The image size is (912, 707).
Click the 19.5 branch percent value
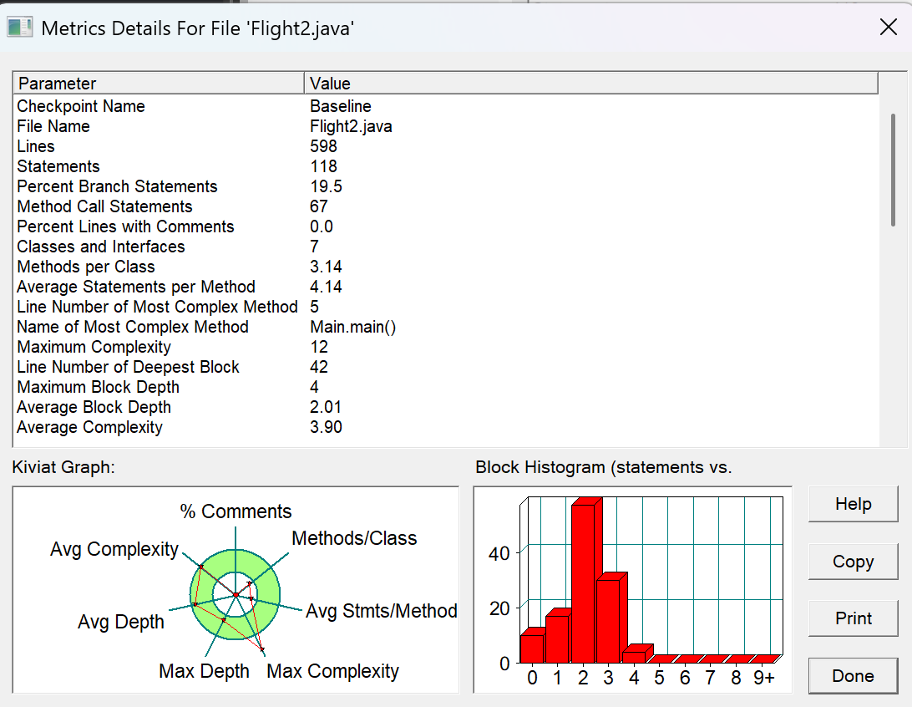[x=326, y=187]
